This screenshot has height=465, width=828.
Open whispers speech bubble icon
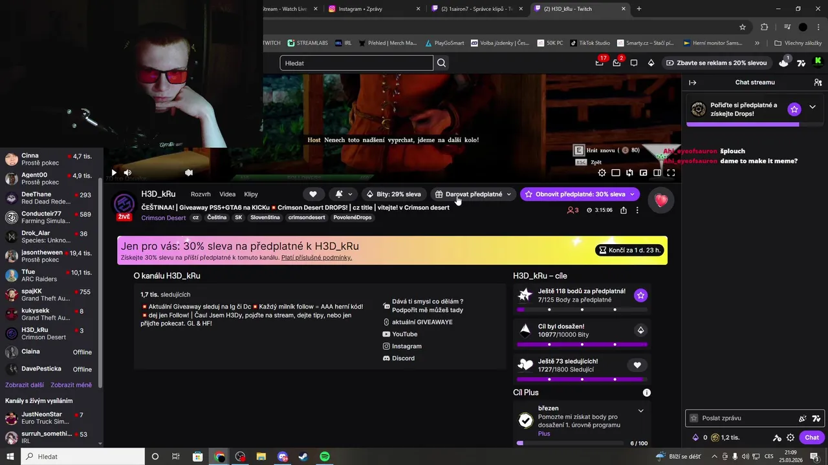click(634, 63)
